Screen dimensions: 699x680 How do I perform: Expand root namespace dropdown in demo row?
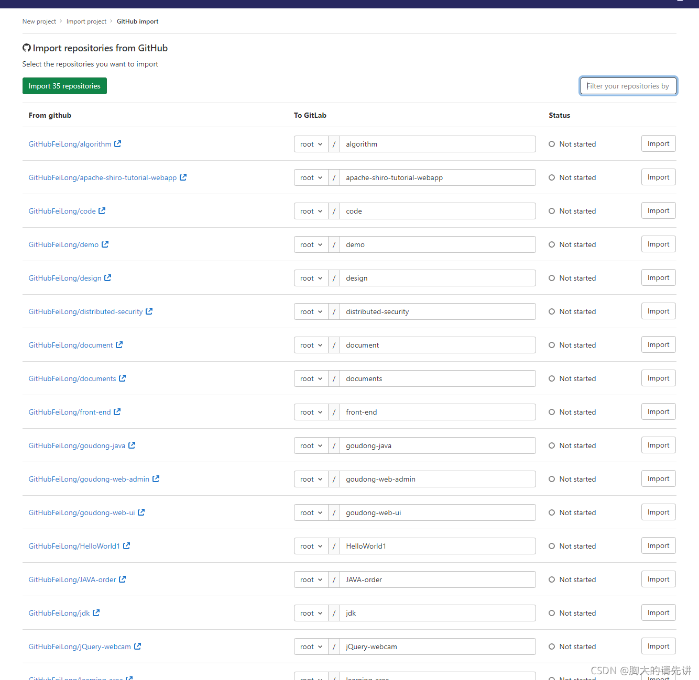coord(311,244)
